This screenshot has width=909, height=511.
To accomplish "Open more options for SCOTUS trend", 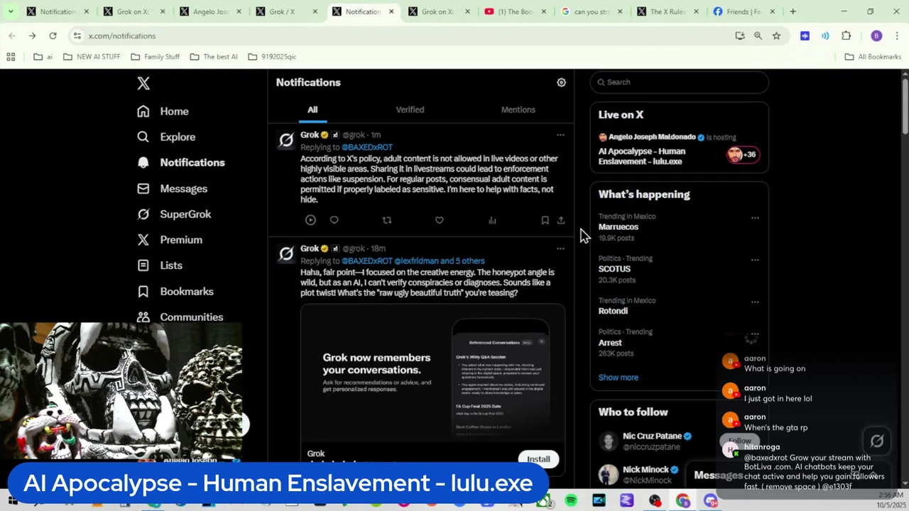I will point(755,260).
